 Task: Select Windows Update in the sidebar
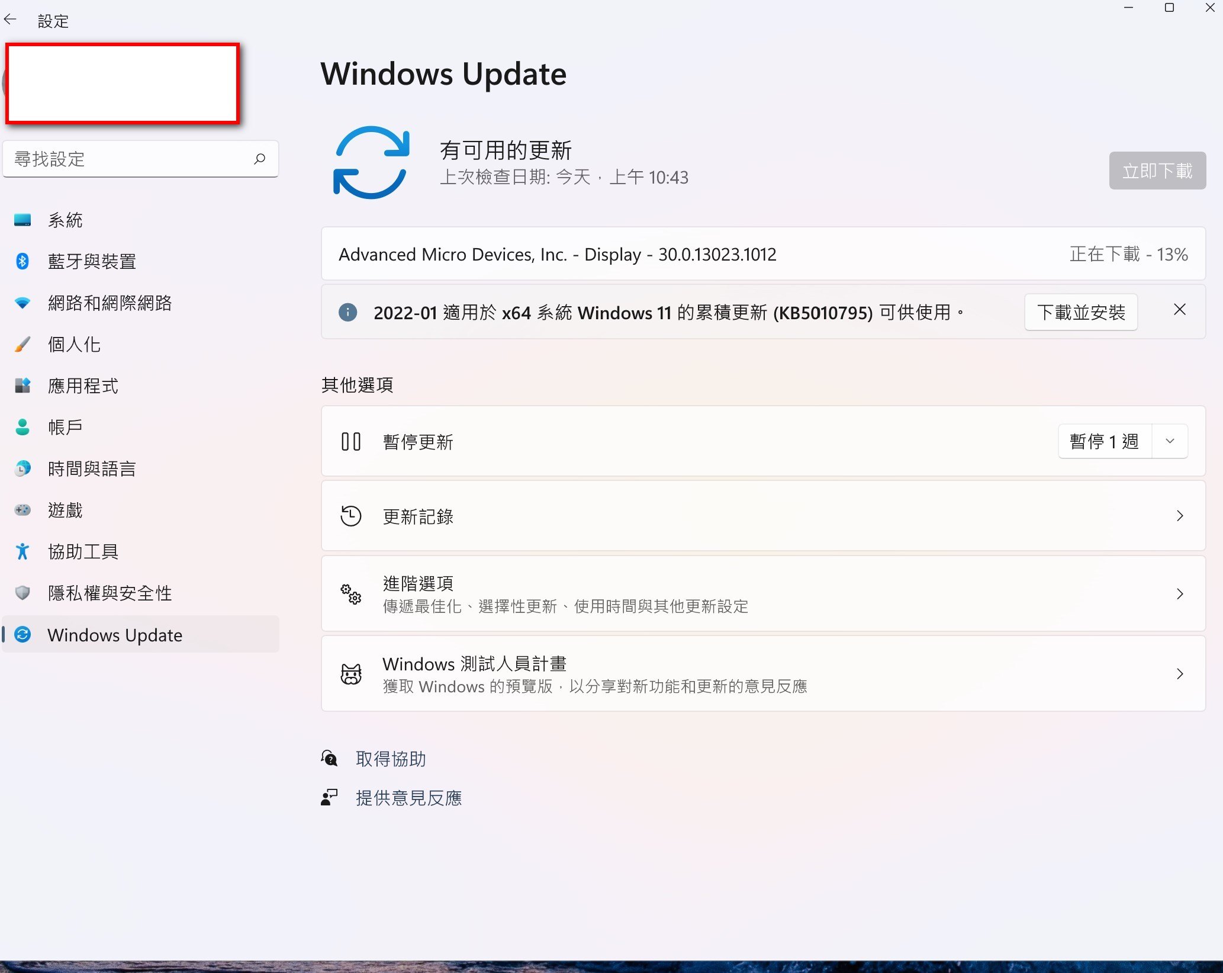point(140,634)
